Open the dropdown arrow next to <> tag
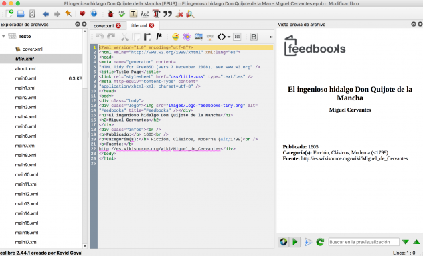The width and height of the screenshot is (423, 256). point(229,37)
